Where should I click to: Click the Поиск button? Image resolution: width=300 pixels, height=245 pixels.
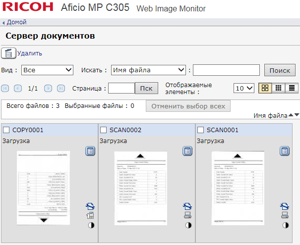280,70
